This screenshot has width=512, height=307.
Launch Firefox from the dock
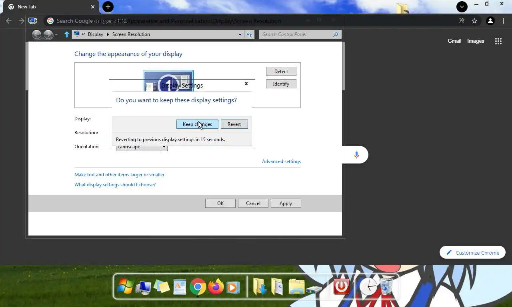click(216, 287)
